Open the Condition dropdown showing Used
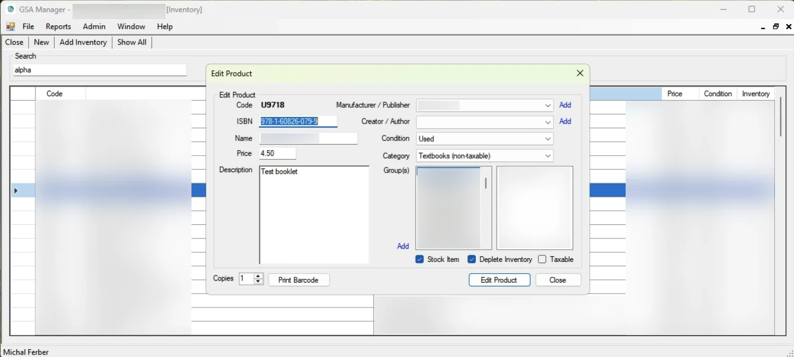 [548, 139]
